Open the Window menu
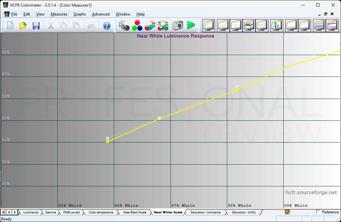341x222 pixels. [123, 14]
